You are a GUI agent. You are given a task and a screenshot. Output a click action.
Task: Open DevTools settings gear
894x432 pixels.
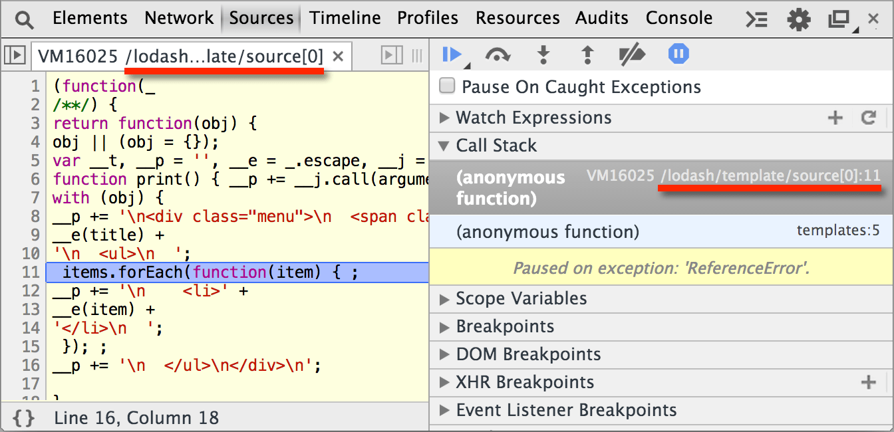click(798, 19)
